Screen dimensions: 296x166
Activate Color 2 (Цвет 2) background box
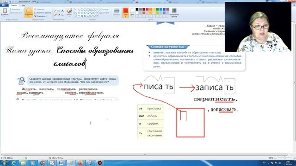(x=132, y=12)
